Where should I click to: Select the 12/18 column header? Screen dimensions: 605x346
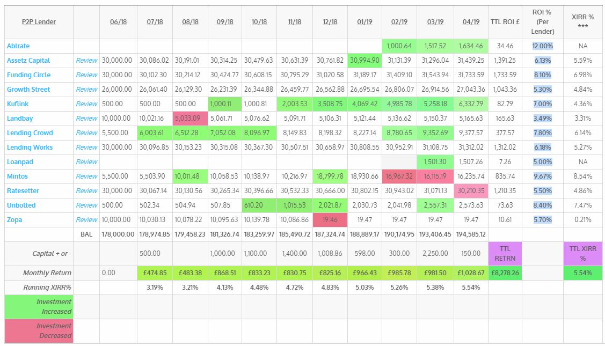[x=330, y=22]
